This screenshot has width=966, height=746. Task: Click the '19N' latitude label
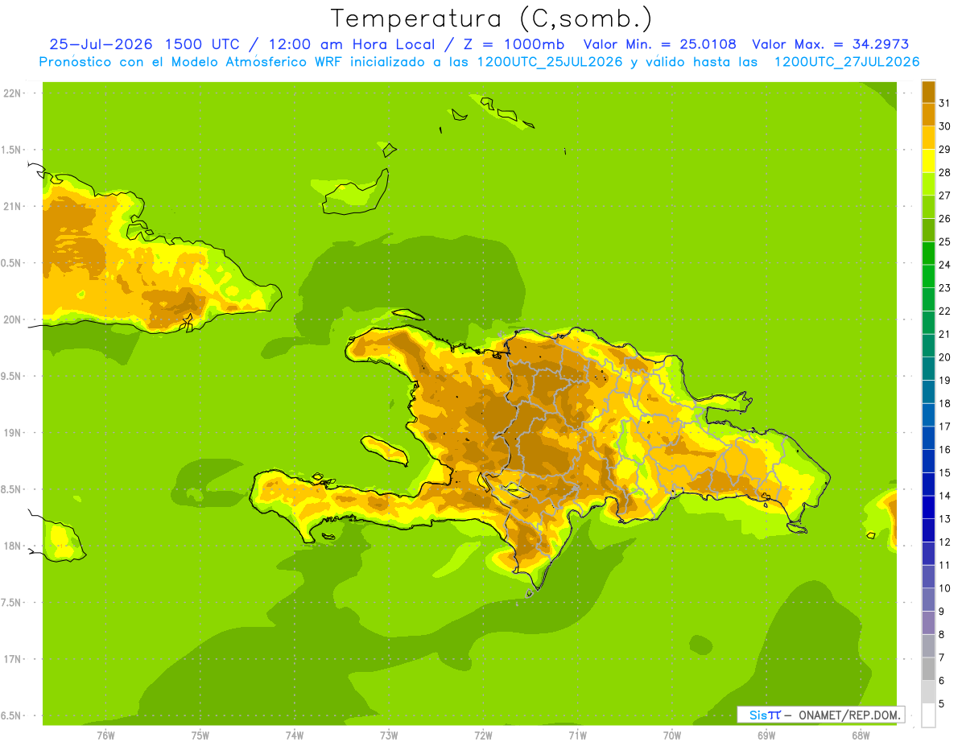pos(13,433)
